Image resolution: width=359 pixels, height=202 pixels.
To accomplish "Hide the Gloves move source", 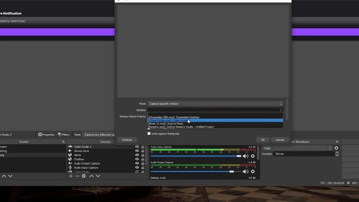I will [137, 151].
